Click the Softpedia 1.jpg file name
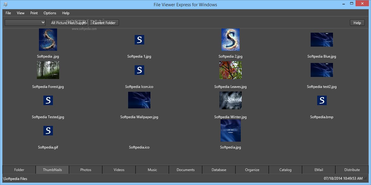371x185 pixels. coord(139,56)
